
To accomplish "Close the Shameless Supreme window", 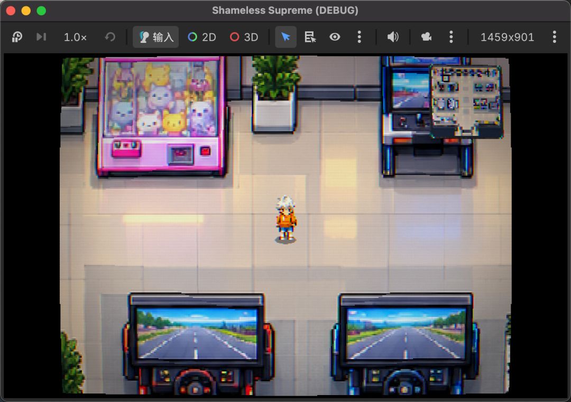I will [x=11, y=11].
